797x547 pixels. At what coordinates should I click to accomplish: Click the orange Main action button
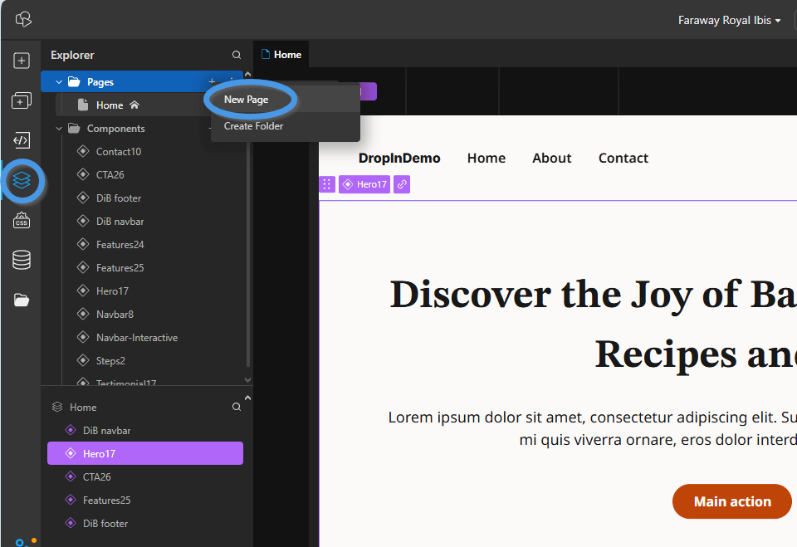coord(732,501)
